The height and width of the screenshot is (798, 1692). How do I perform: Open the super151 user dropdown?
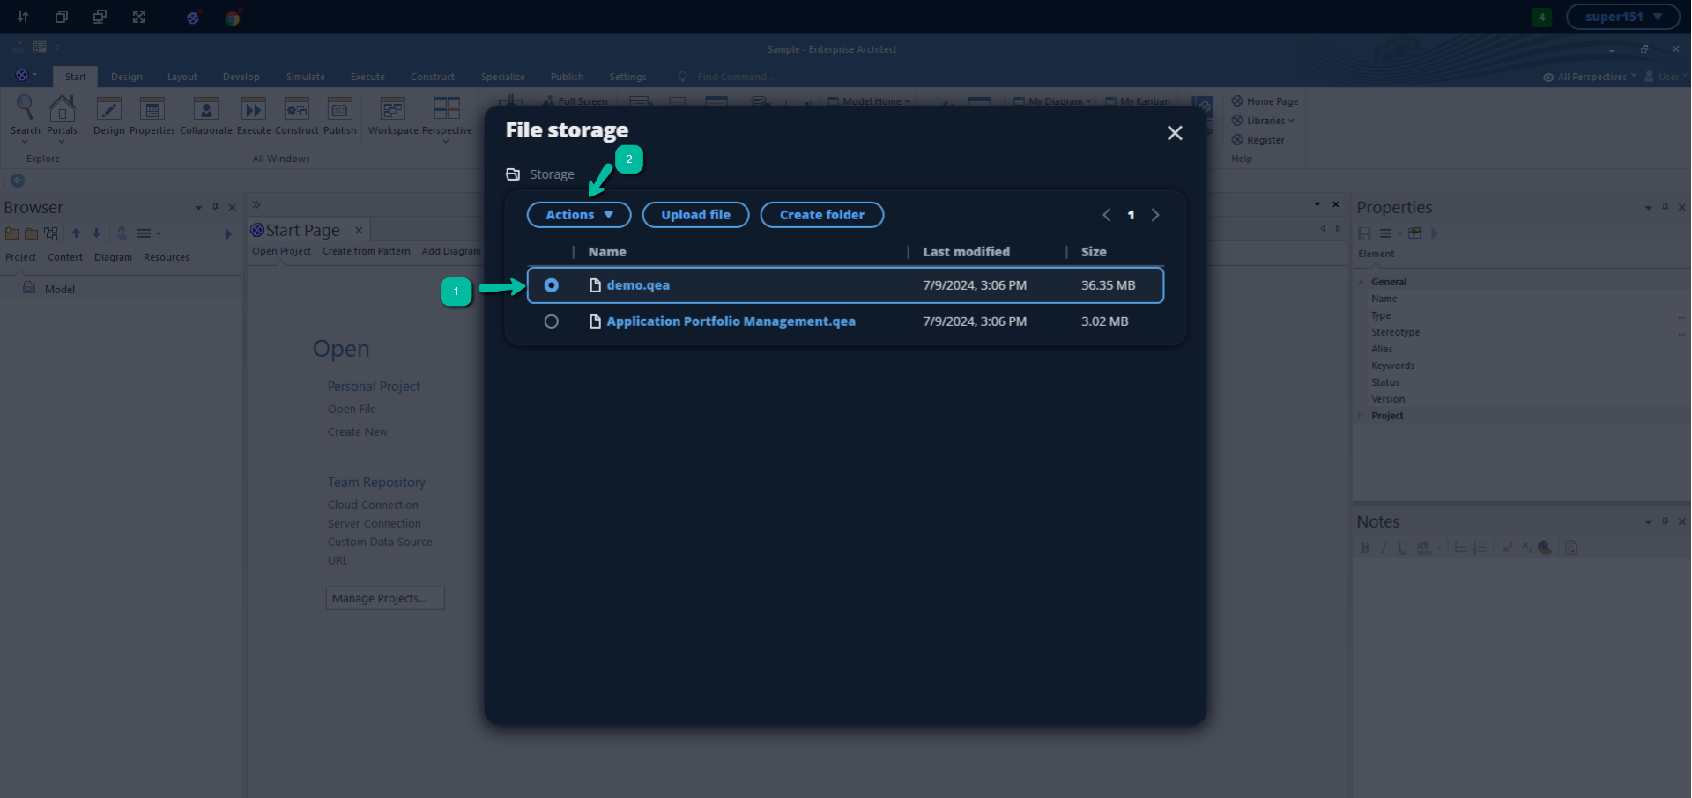(x=1623, y=17)
